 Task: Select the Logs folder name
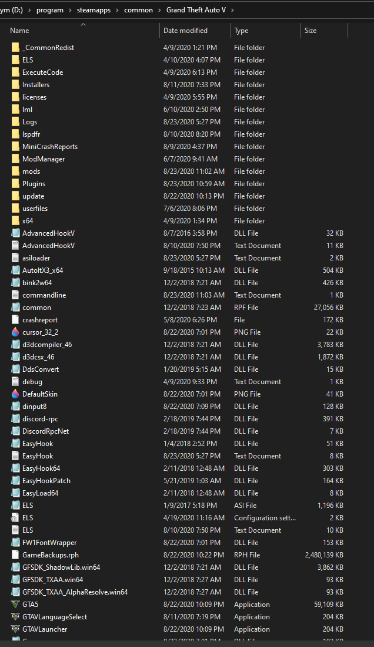[29, 122]
